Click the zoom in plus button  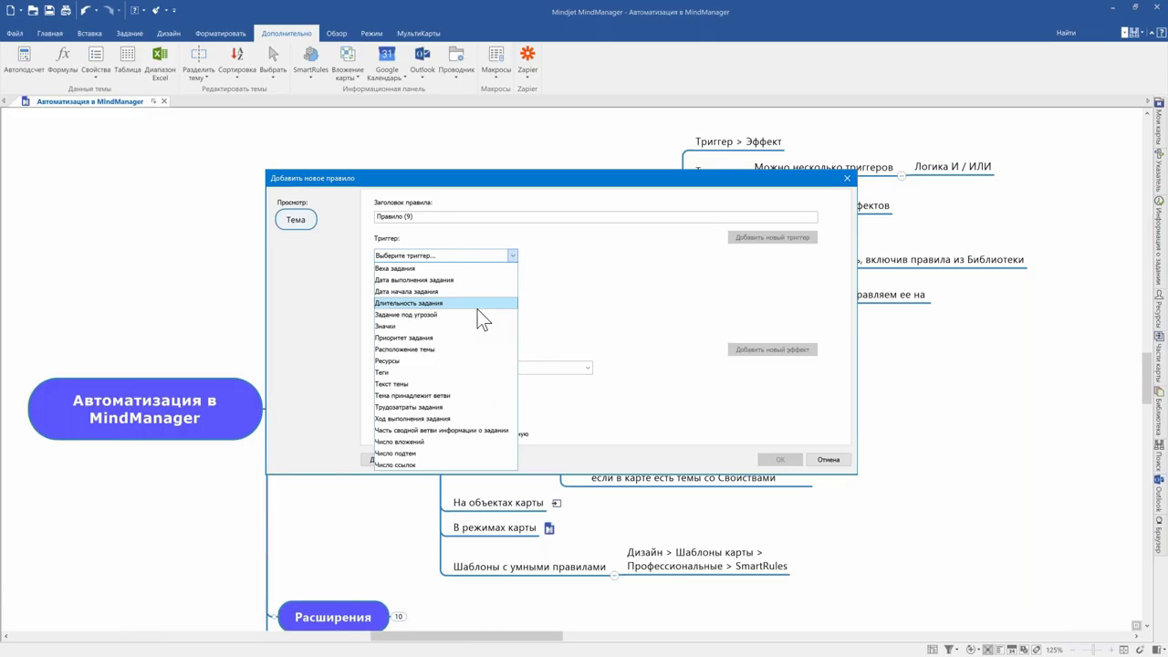coord(1111,650)
